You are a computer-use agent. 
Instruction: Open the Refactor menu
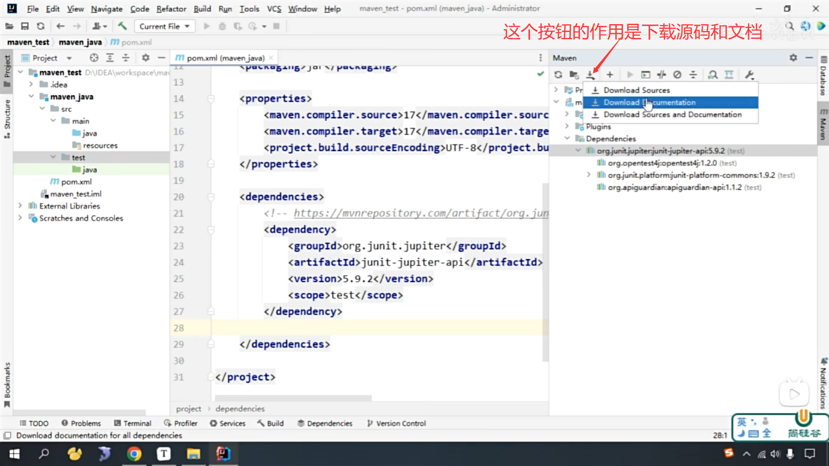point(171,9)
